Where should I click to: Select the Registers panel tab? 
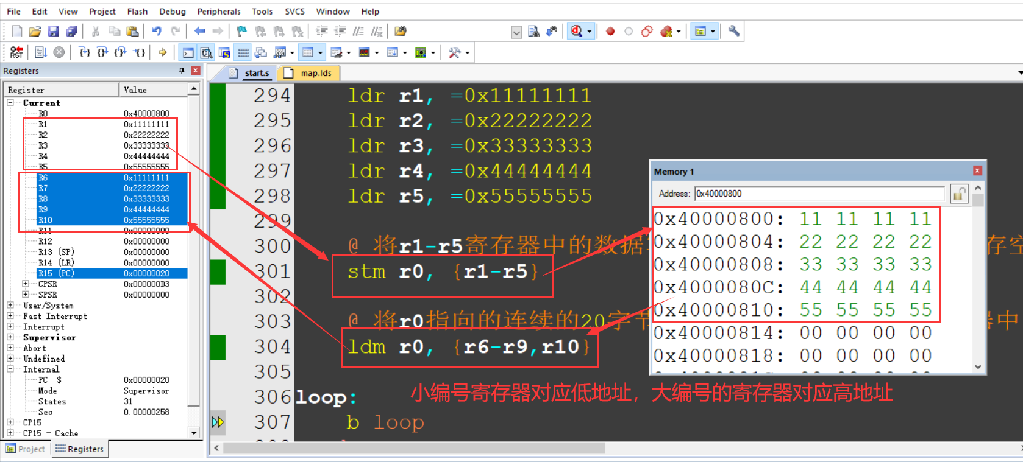click(80, 449)
